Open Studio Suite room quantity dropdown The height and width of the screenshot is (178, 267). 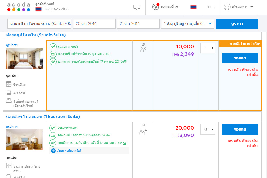pyautogui.click(x=208, y=48)
